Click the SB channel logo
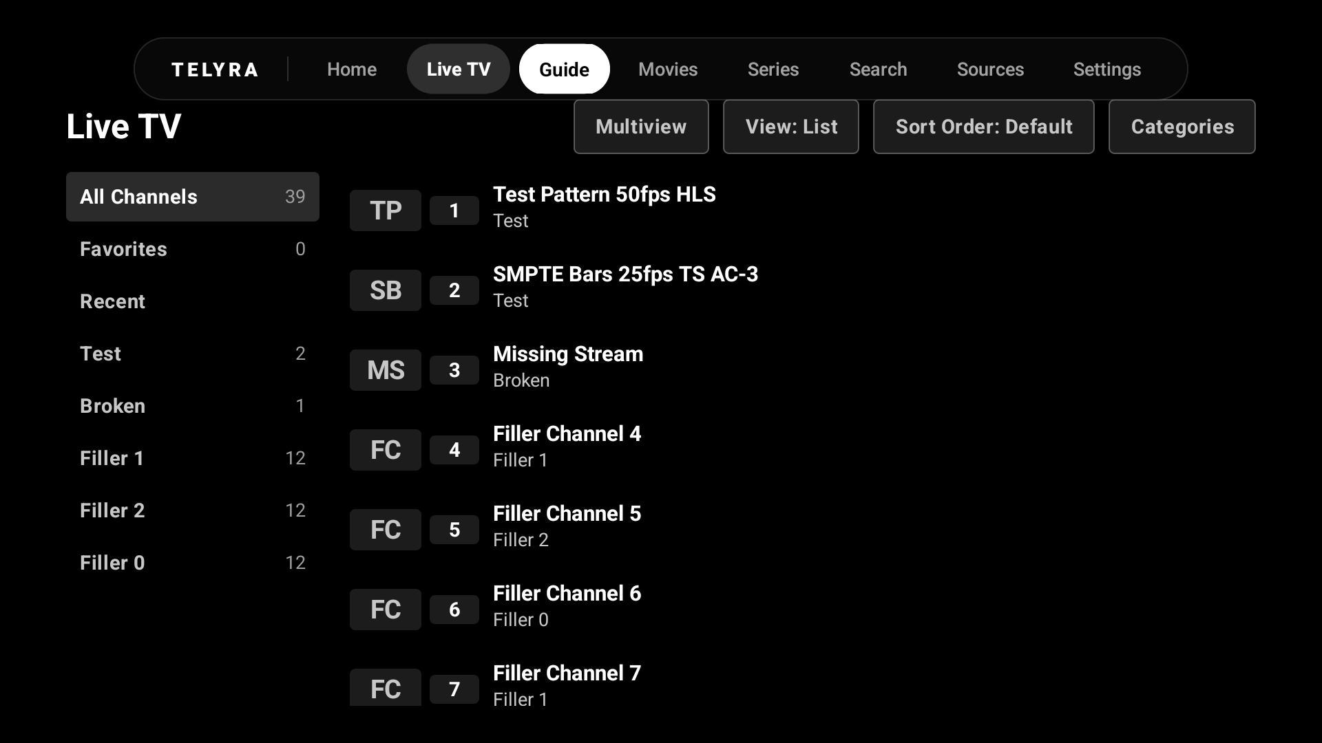The width and height of the screenshot is (1322, 743). (386, 290)
